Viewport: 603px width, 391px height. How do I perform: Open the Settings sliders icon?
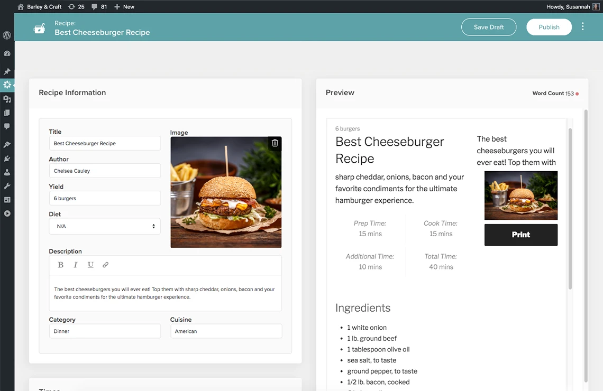coord(7,200)
